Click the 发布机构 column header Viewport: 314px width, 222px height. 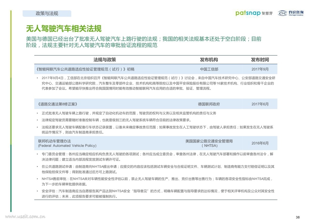coord(209,60)
